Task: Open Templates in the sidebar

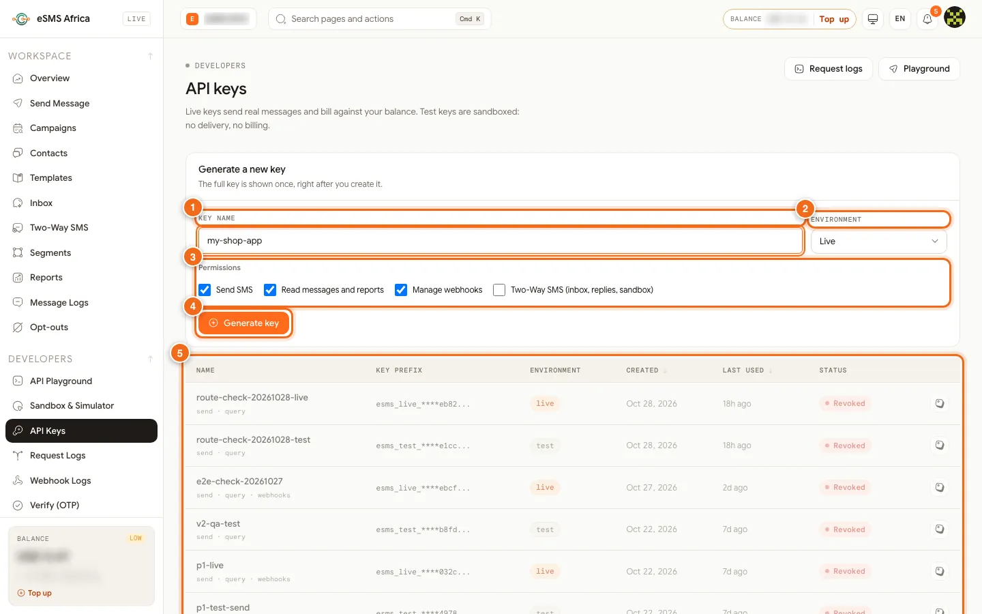Action: coord(81,178)
